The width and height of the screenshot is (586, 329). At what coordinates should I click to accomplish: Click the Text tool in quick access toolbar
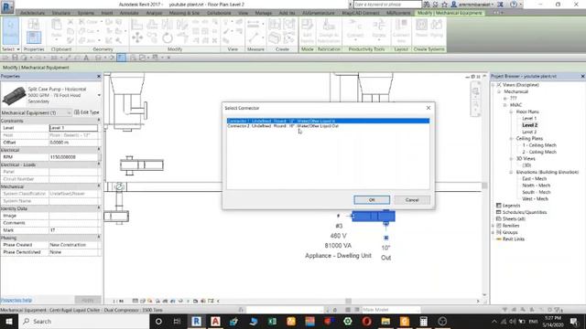click(x=86, y=58)
